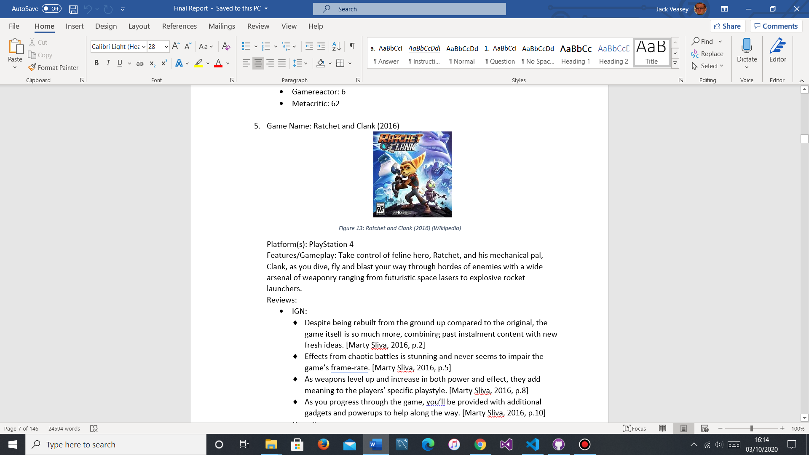Viewport: 809px width, 455px height.
Task: Toggle bold formatting
Action: coord(96,63)
